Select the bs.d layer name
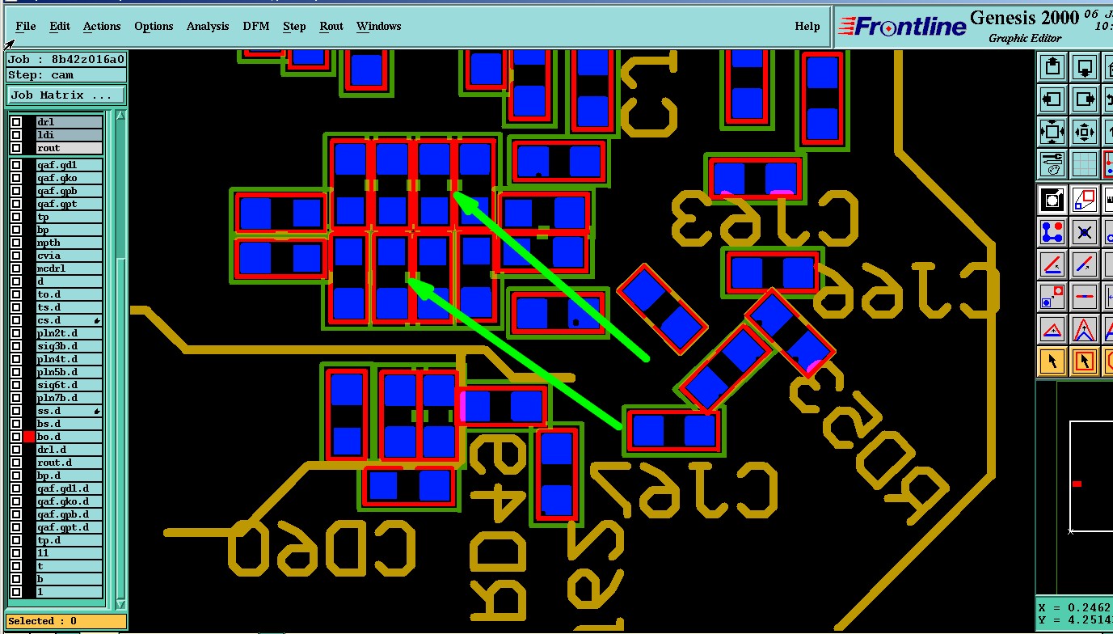The image size is (1113, 634). [x=69, y=424]
